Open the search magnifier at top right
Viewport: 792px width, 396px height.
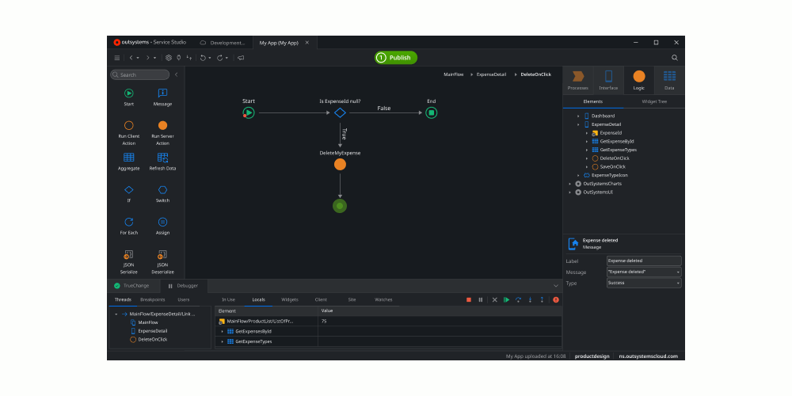(674, 58)
